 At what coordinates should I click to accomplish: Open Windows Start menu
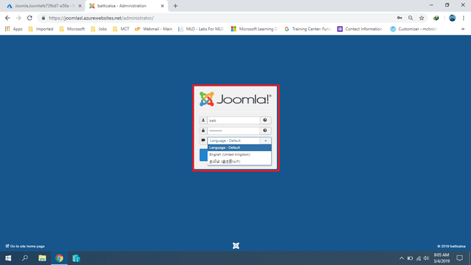[x=8, y=258]
